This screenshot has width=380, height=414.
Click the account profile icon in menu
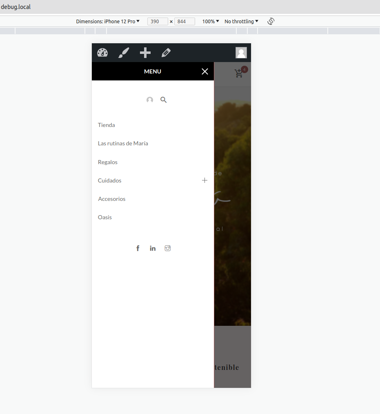pos(150,100)
